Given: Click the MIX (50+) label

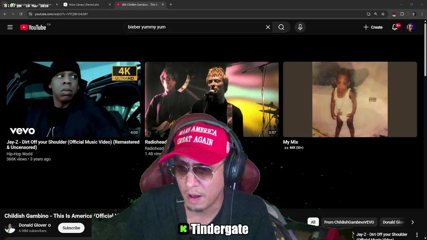Looking at the screenshot, I should [294, 148].
